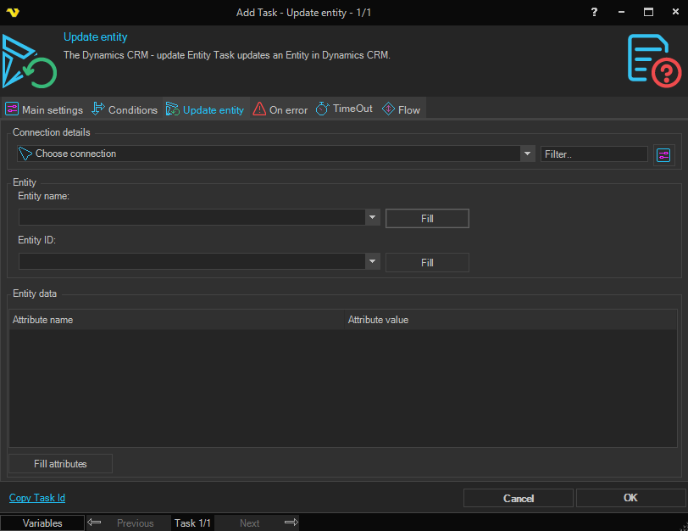This screenshot has width=688, height=531.
Task: Switch to the Conditions tab
Action: pos(125,109)
